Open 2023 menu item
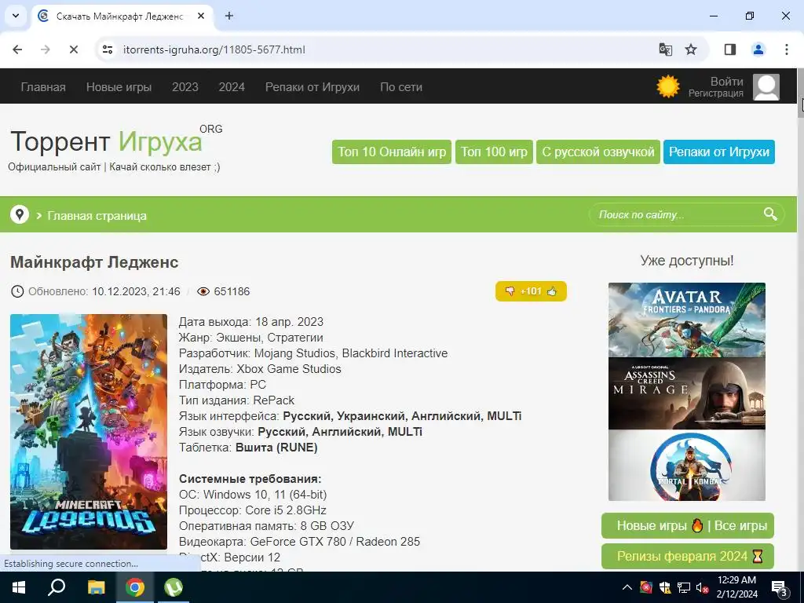The width and height of the screenshot is (804, 603). click(185, 87)
